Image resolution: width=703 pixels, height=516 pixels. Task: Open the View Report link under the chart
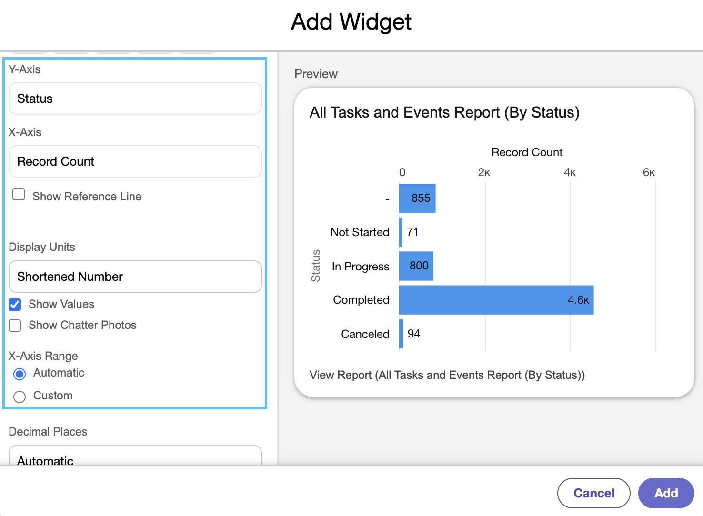447,375
